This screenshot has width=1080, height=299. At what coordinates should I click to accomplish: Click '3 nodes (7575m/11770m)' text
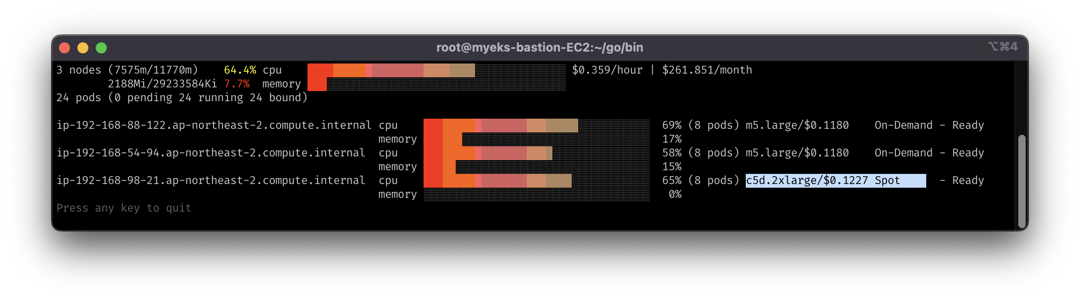click(x=127, y=70)
